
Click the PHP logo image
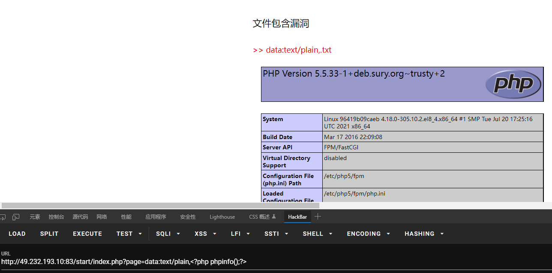(513, 84)
